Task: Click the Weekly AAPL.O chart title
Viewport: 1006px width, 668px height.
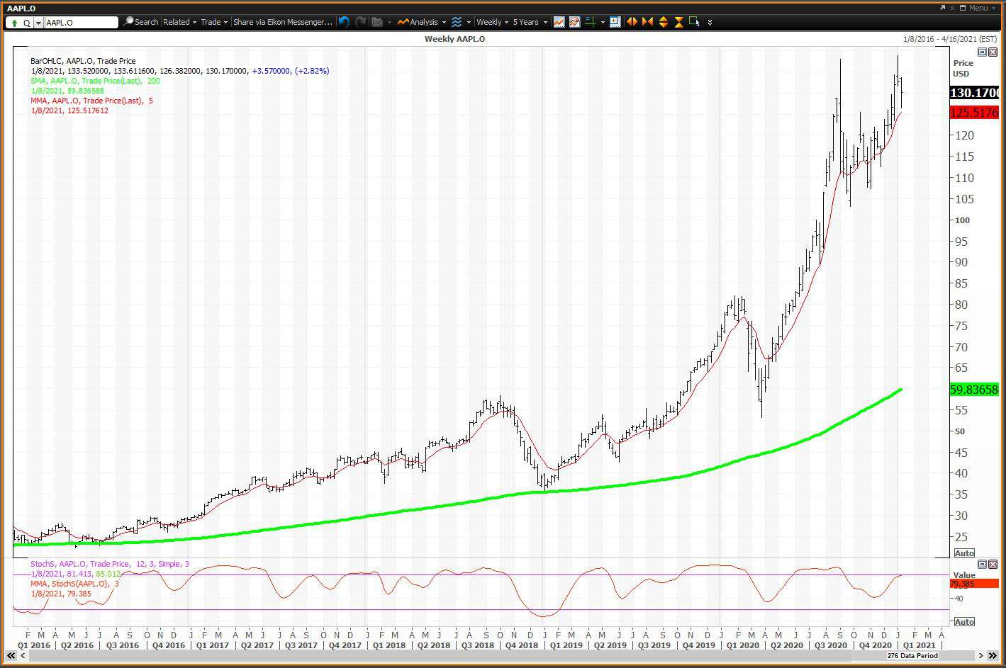Action: click(x=454, y=39)
